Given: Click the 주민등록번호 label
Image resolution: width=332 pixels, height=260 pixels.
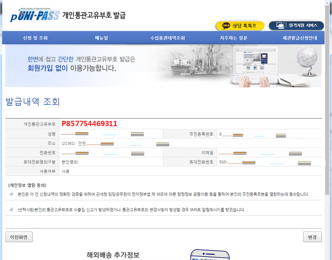Looking at the screenshot, I should pos(201,134).
